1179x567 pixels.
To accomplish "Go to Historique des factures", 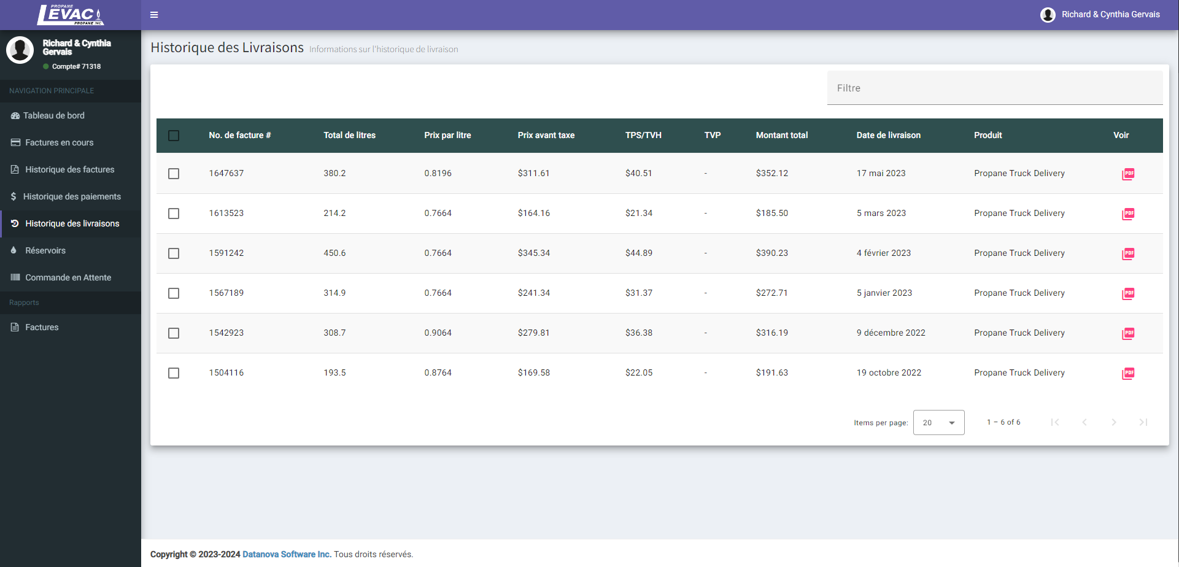I will tap(71, 169).
